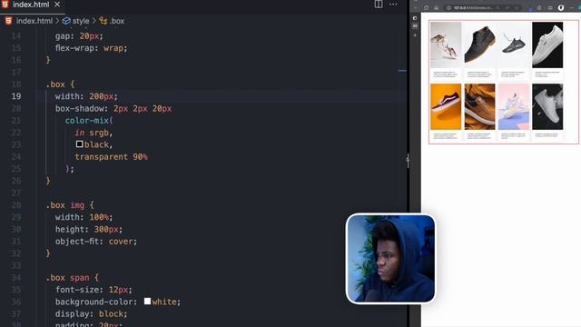Open white high-top on dark background image
The height and width of the screenshot is (327, 581).
(x=547, y=107)
